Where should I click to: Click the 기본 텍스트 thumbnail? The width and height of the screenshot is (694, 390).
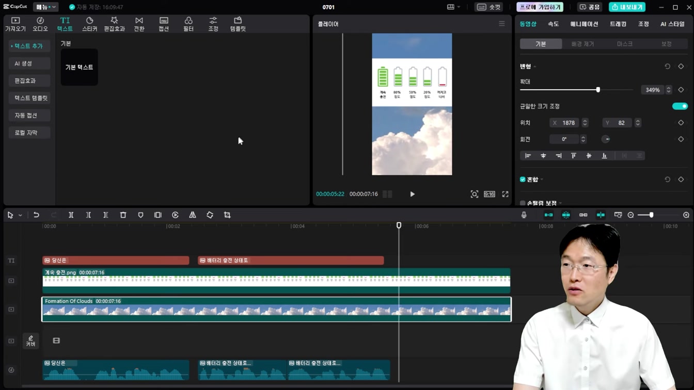click(x=79, y=67)
